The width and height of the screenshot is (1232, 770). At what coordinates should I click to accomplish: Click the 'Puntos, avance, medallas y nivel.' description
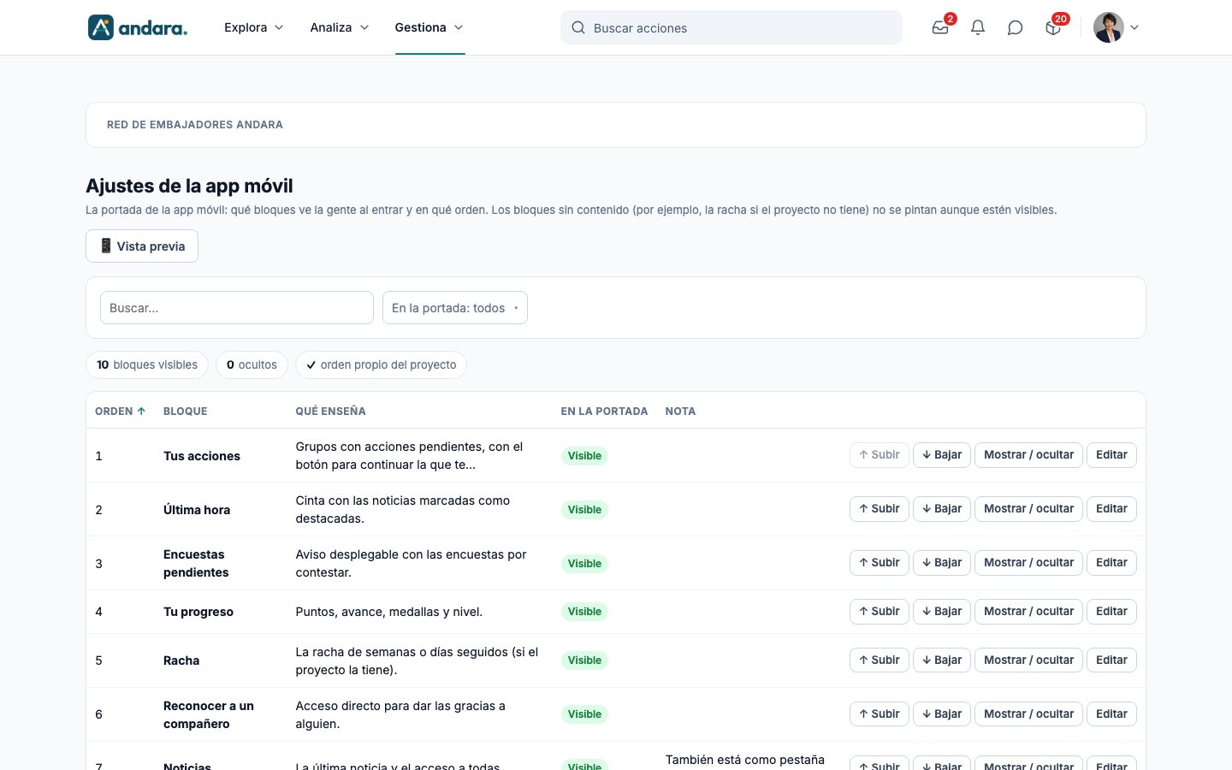pos(389,612)
